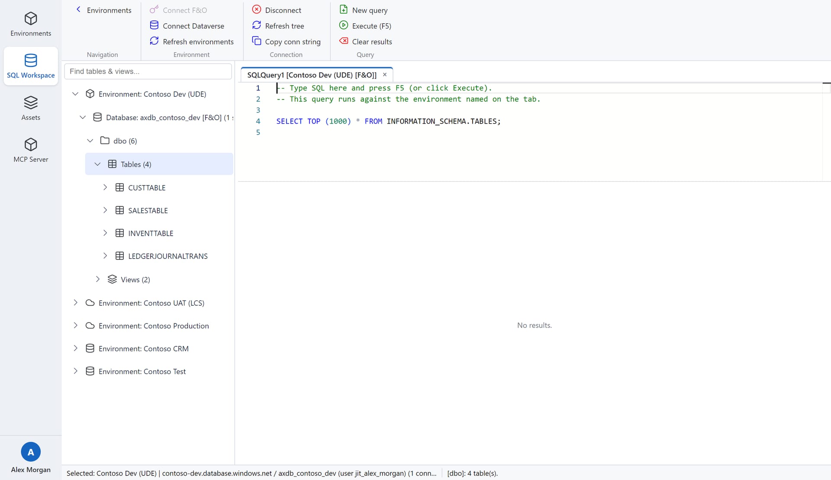Click the Disconnect red circle icon
831x480 pixels.
click(x=257, y=10)
